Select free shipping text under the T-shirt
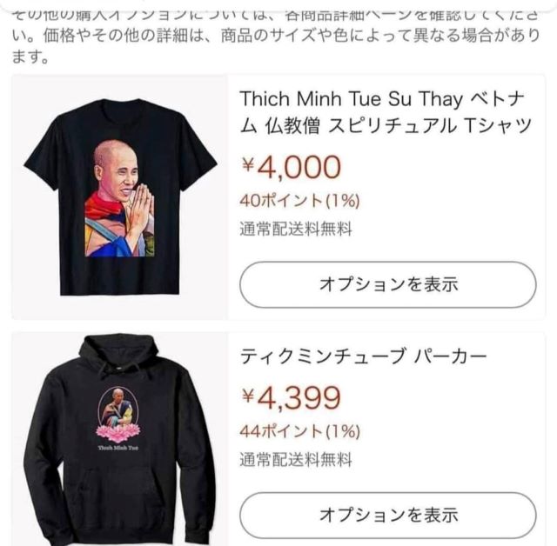Viewport: 557px width, 546px height. (296, 229)
